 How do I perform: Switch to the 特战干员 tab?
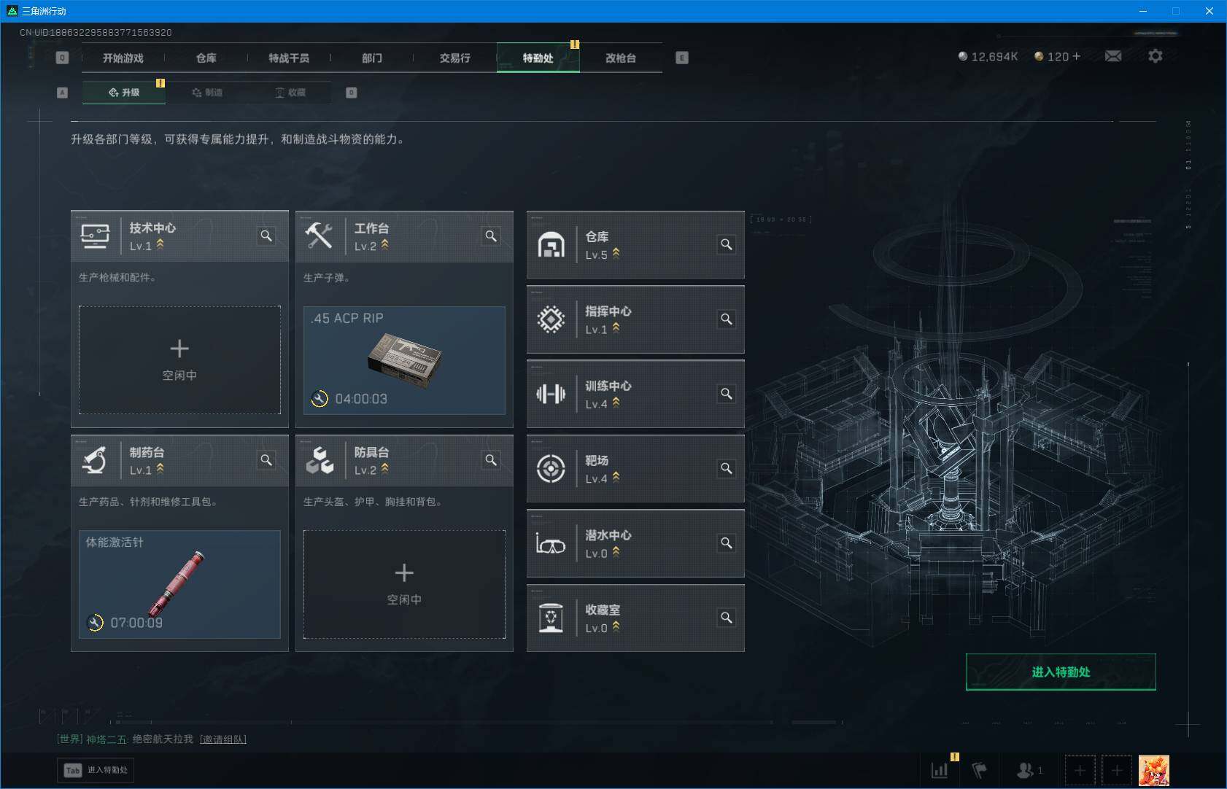(x=289, y=58)
